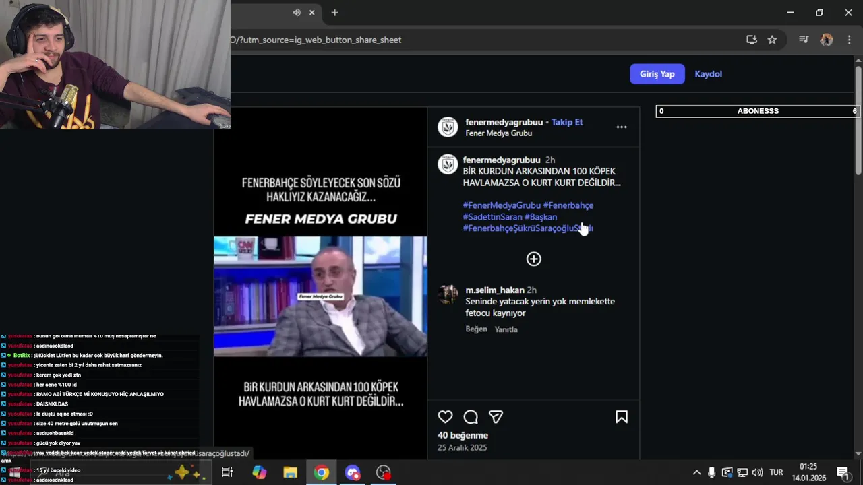Open a new browser tab
Image resolution: width=863 pixels, height=485 pixels.
(x=334, y=13)
